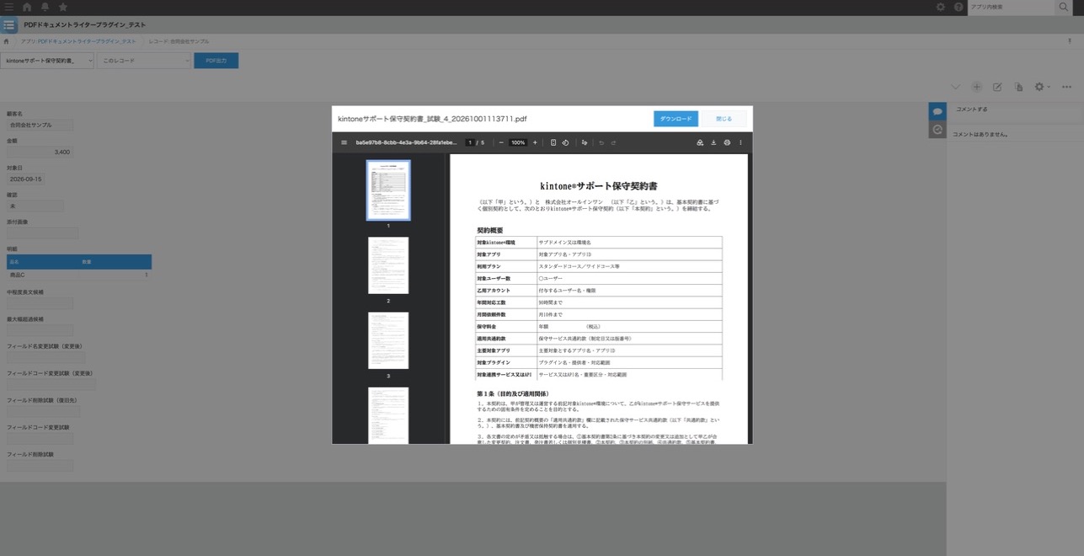Viewport: 1084px width, 556px height.
Task: Open the notifications bell icon
Action: (45, 7)
